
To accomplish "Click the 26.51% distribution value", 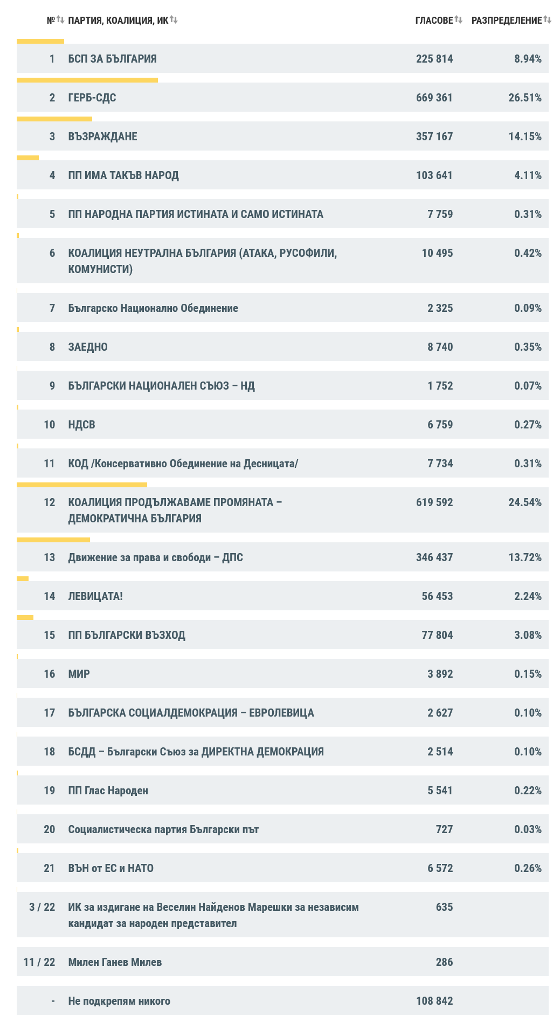I will [524, 98].
